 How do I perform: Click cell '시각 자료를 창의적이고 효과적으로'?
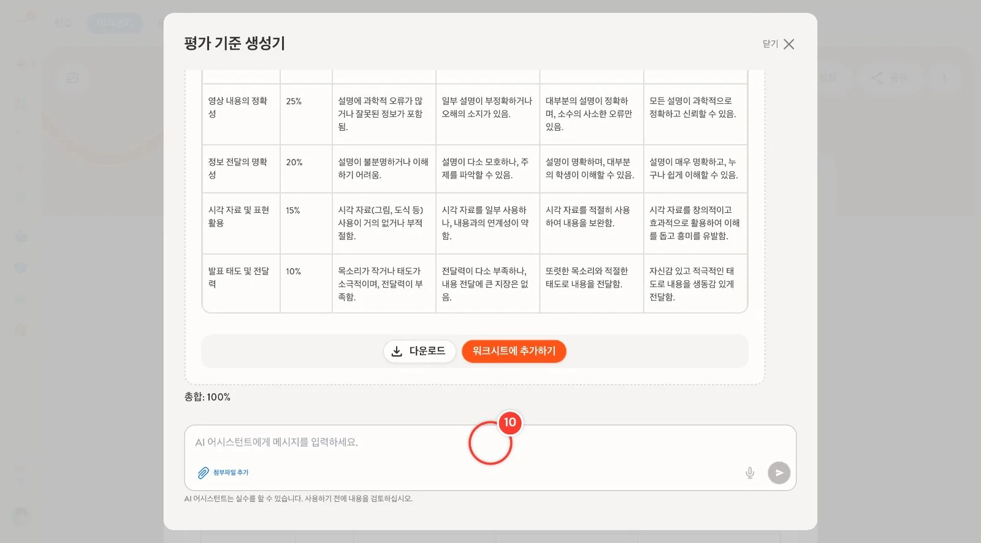point(695,223)
